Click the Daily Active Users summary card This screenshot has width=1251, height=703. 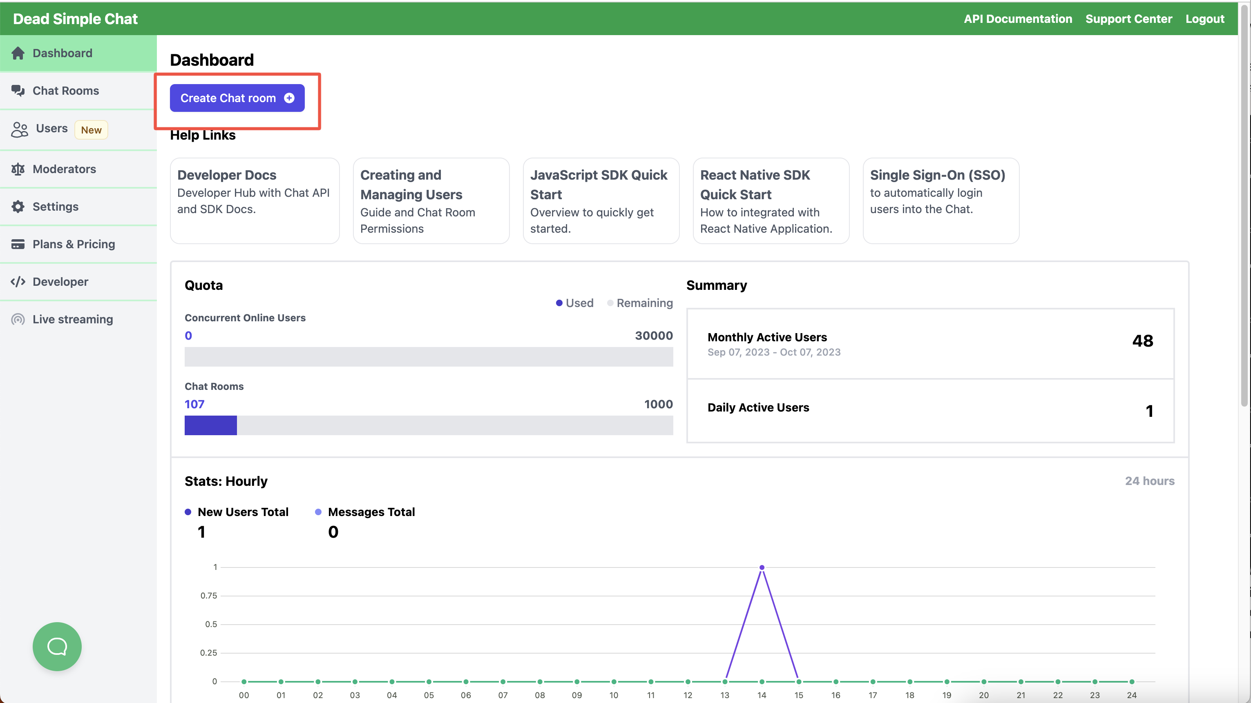pos(930,410)
